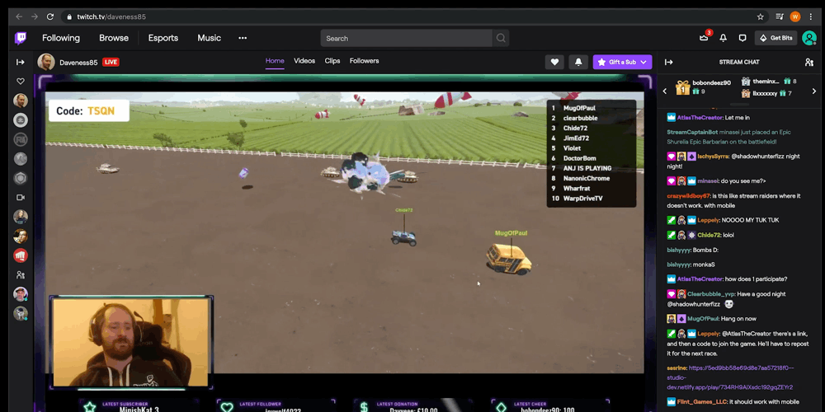Click the stream video player
825x412 pixels.
345,232
